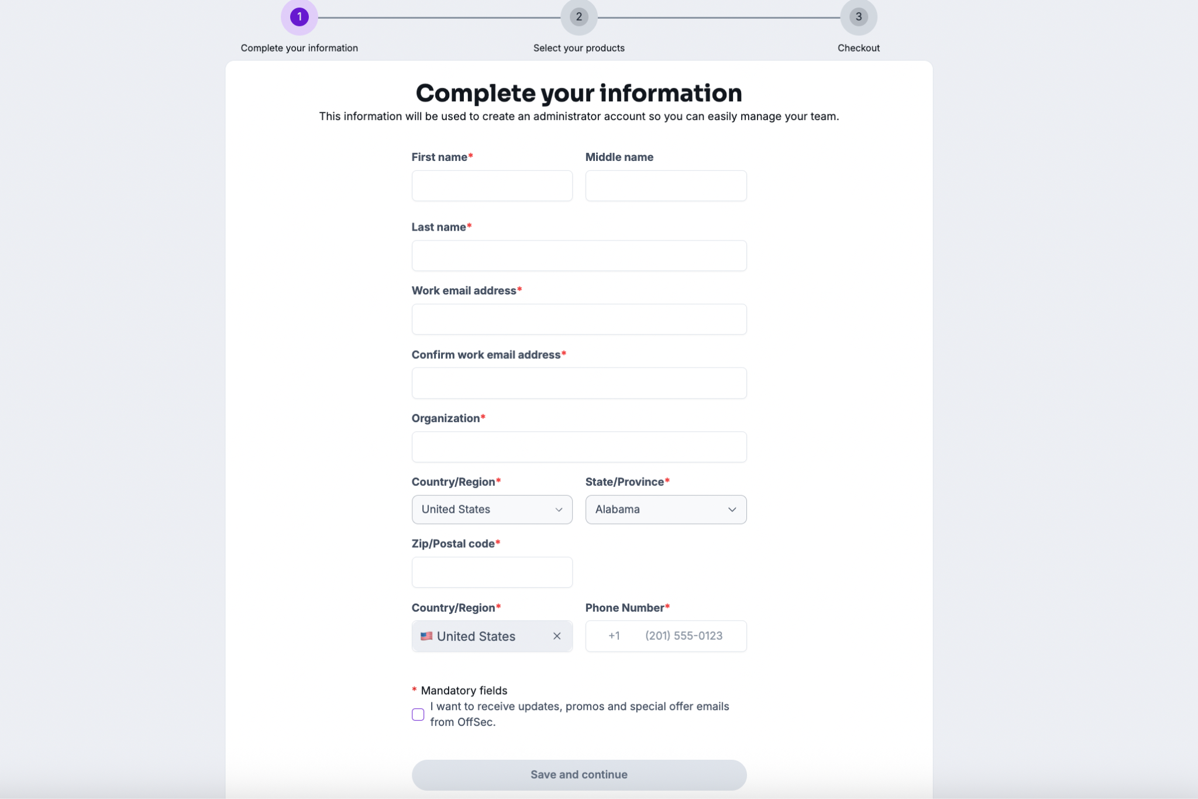Click the Work email address field
Viewport: 1198px width, 799px height.
pyautogui.click(x=579, y=319)
